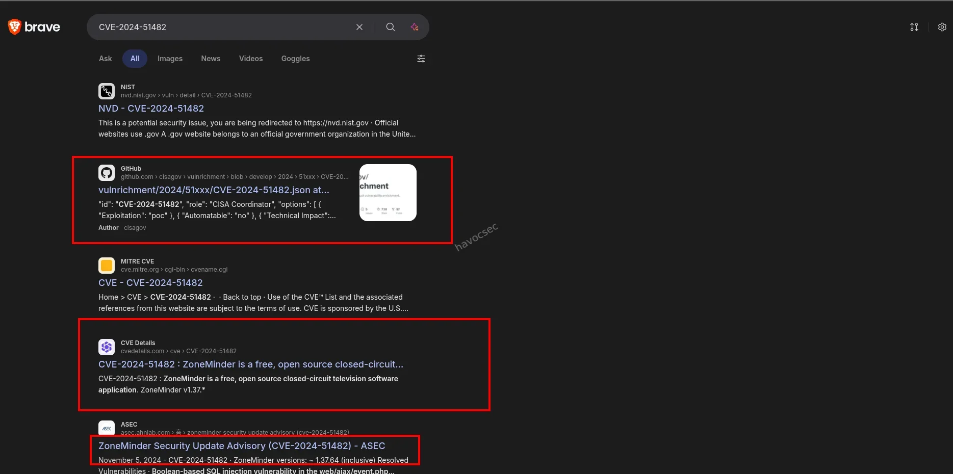Switch to the Goggles tab

pos(295,59)
